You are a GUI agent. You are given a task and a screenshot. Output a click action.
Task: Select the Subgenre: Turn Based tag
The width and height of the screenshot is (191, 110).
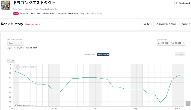(68, 13)
